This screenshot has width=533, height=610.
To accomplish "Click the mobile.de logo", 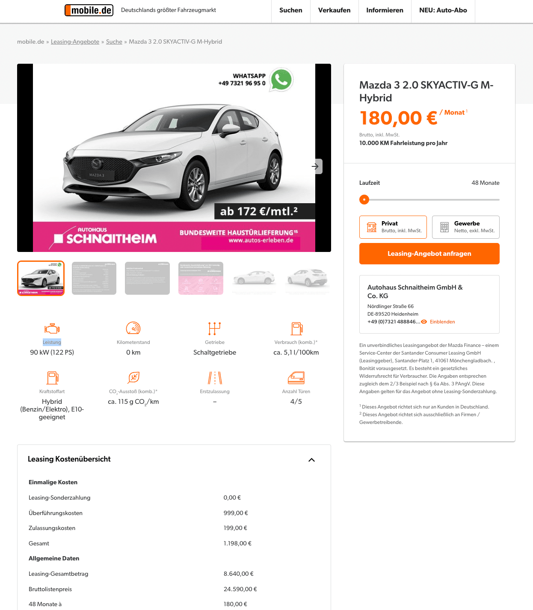I will tap(89, 10).
